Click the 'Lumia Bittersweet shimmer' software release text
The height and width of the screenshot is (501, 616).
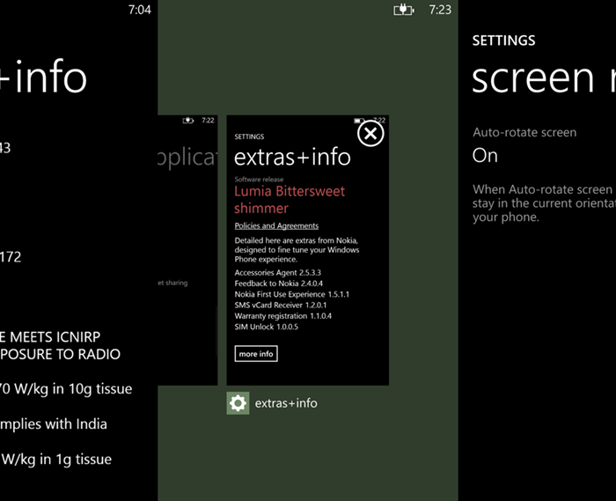tap(289, 200)
